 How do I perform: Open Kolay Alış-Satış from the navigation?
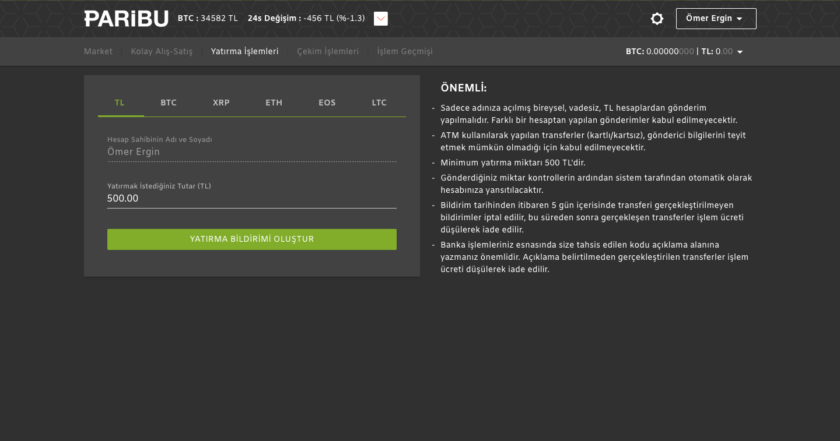162,52
